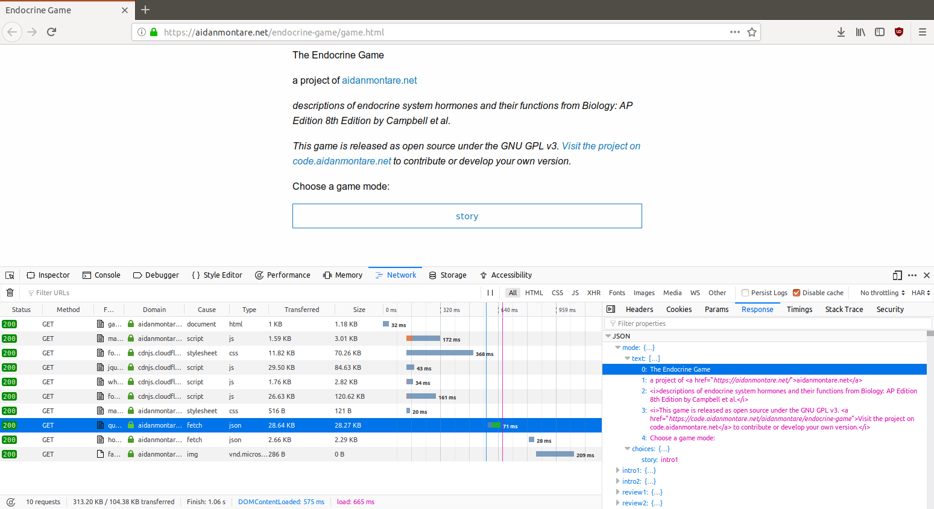Viewport: 934px width, 509px height.
Task: Open the DevTools more options menu
Action: [912, 275]
